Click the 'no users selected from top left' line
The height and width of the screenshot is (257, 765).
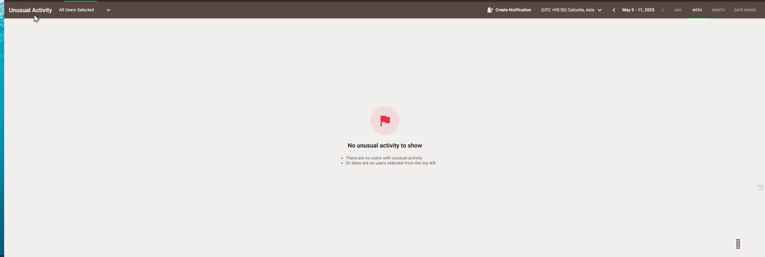point(390,163)
